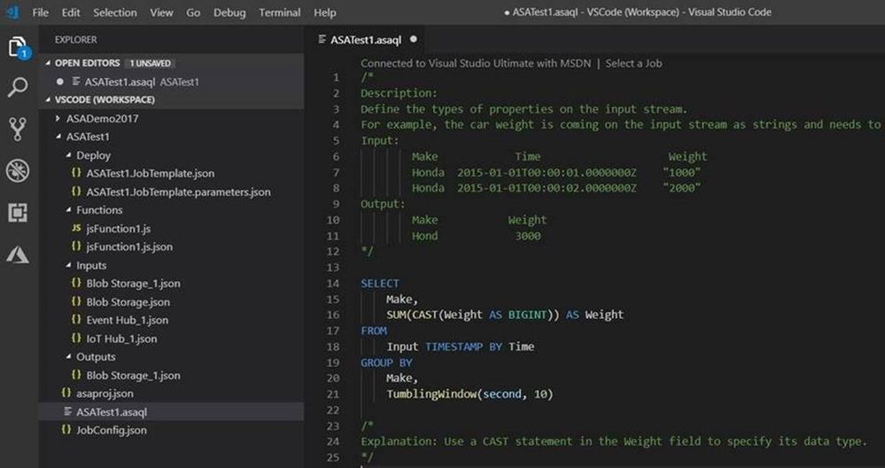This screenshot has height=468, width=885.
Task: Click the Explorer panel title
Action: click(75, 40)
